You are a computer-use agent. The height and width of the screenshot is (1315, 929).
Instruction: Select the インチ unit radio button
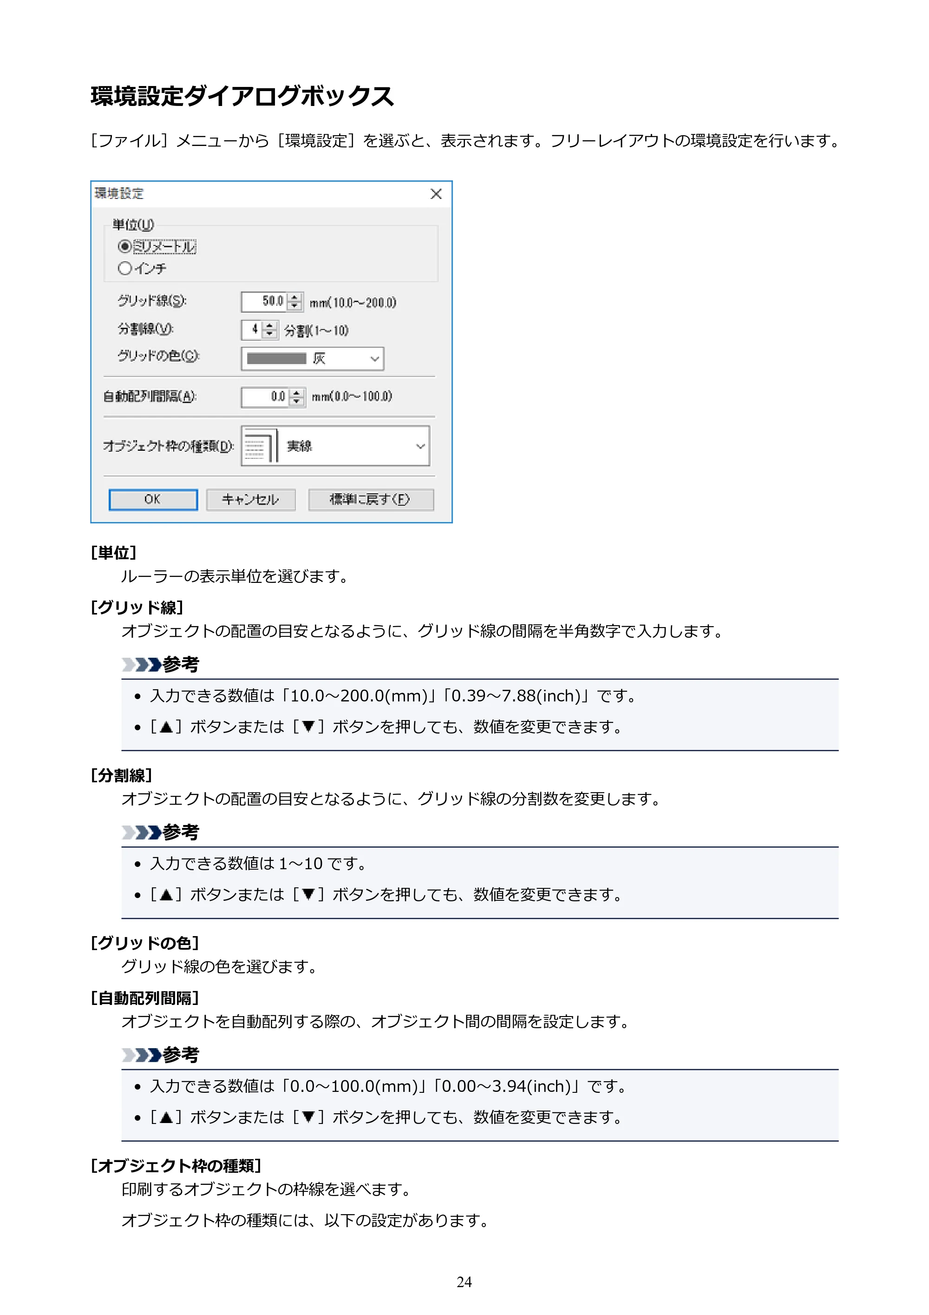pos(124,268)
